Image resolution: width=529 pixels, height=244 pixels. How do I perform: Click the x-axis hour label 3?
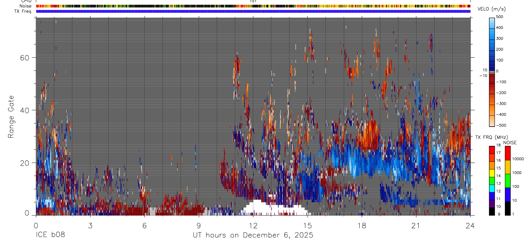point(90,225)
